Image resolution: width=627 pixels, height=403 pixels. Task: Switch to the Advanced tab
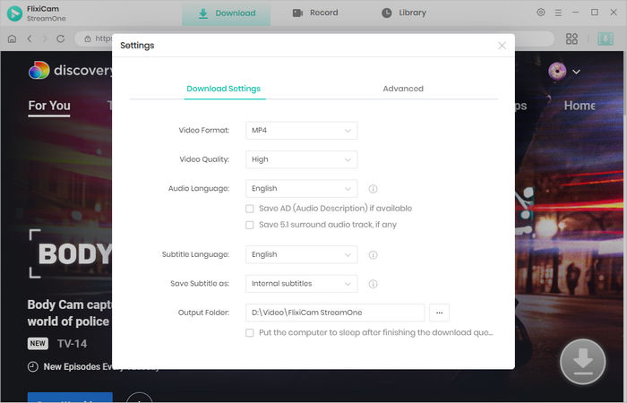point(403,89)
